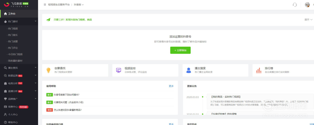Click the 年付6折 discount badge
The height and width of the screenshot is (125, 314).
pos(24,107)
